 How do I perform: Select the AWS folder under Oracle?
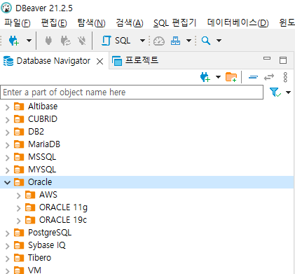point(48,195)
